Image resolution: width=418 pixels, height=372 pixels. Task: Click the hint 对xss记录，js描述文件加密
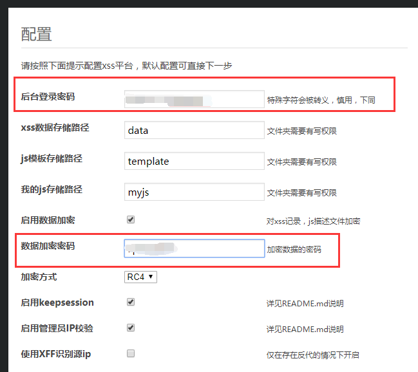(x=313, y=221)
